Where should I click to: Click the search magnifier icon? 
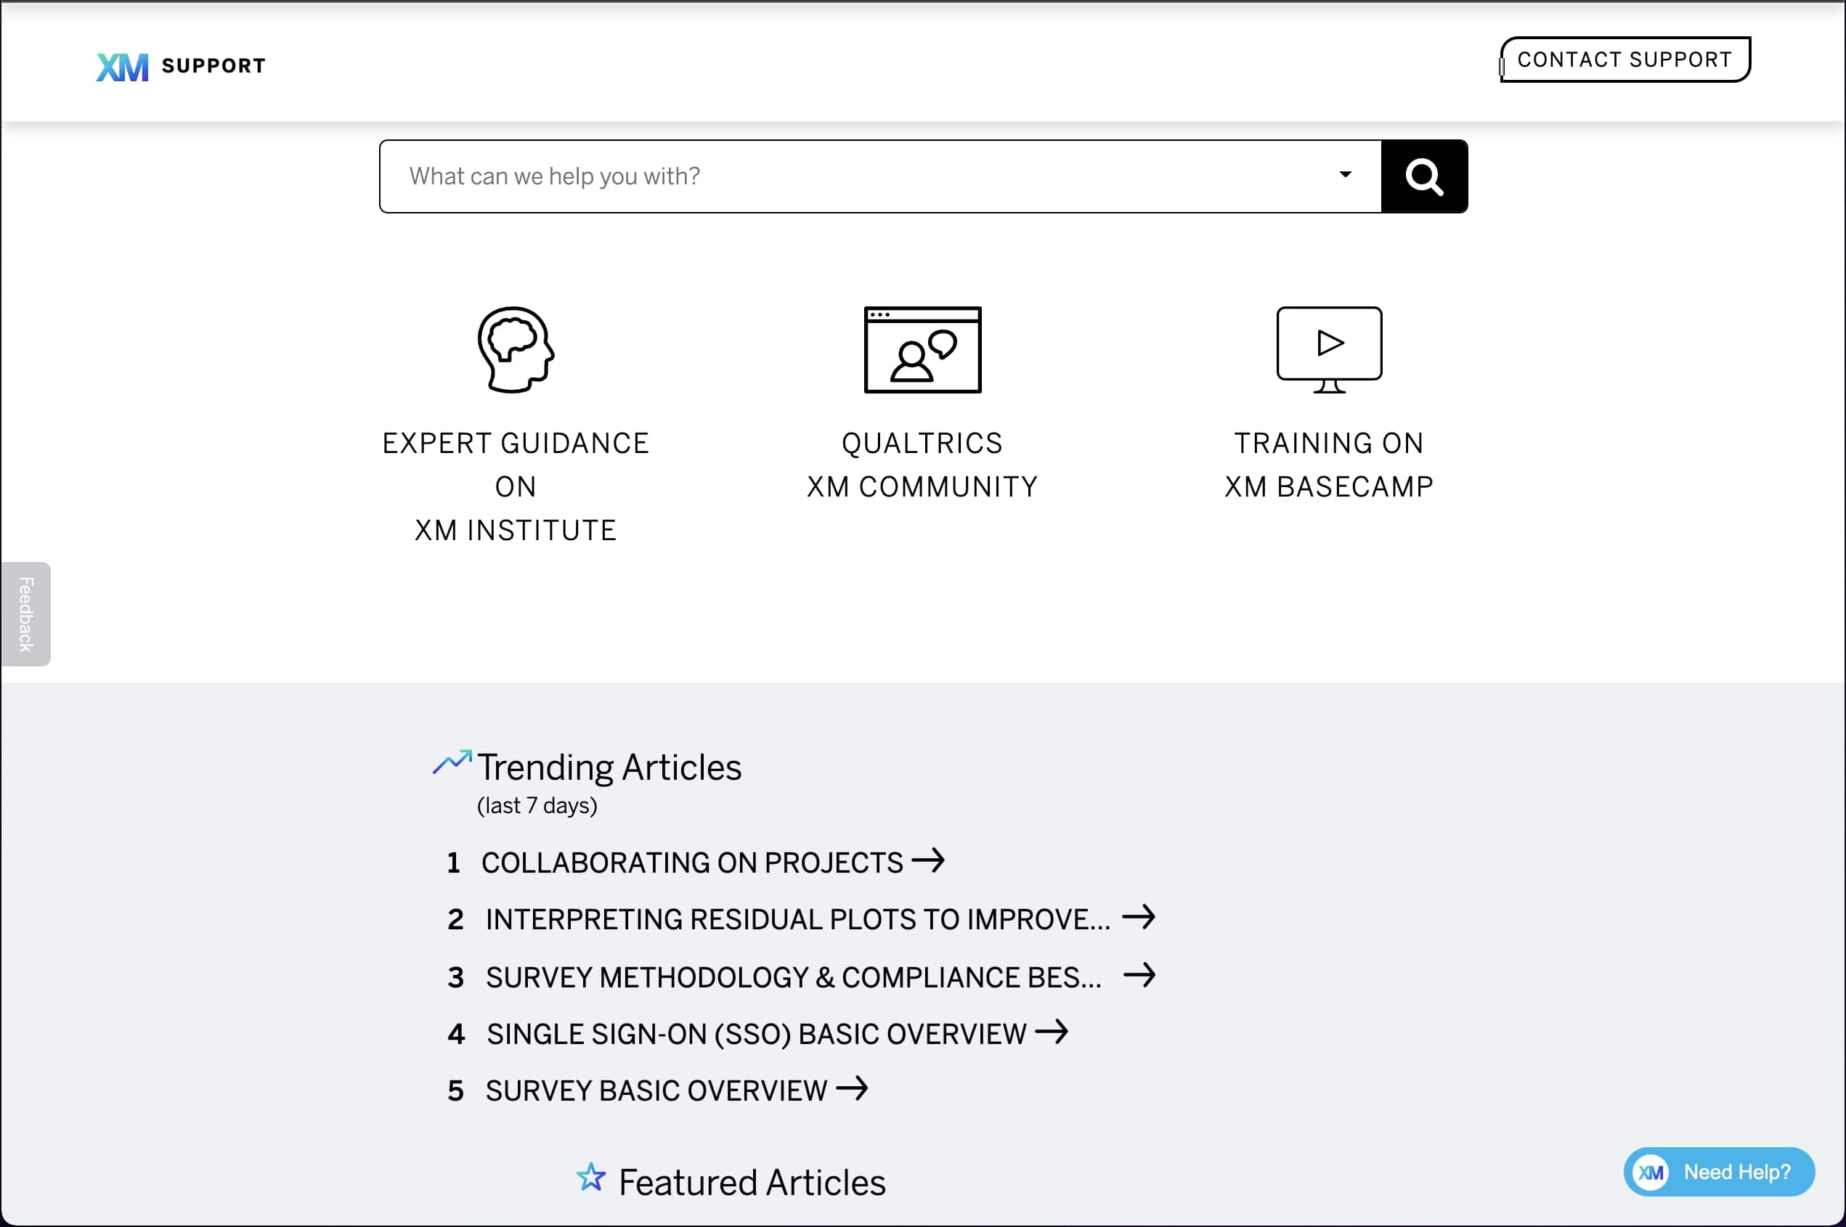click(1423, 175)
